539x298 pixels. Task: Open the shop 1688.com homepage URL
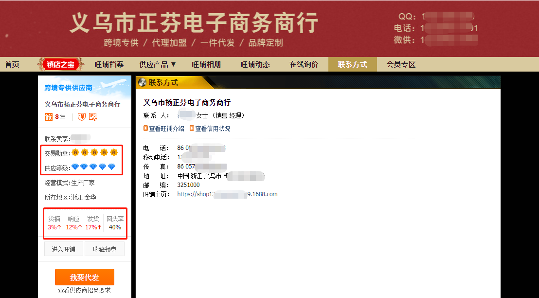(x=227, y=194)
